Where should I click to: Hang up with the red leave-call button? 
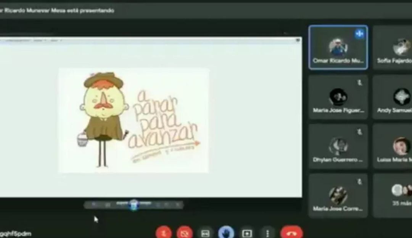(x=291, y=233)
